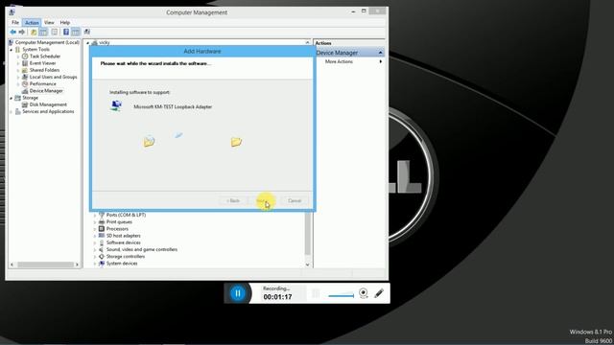Collapse the System Tools node

[11, 50]
